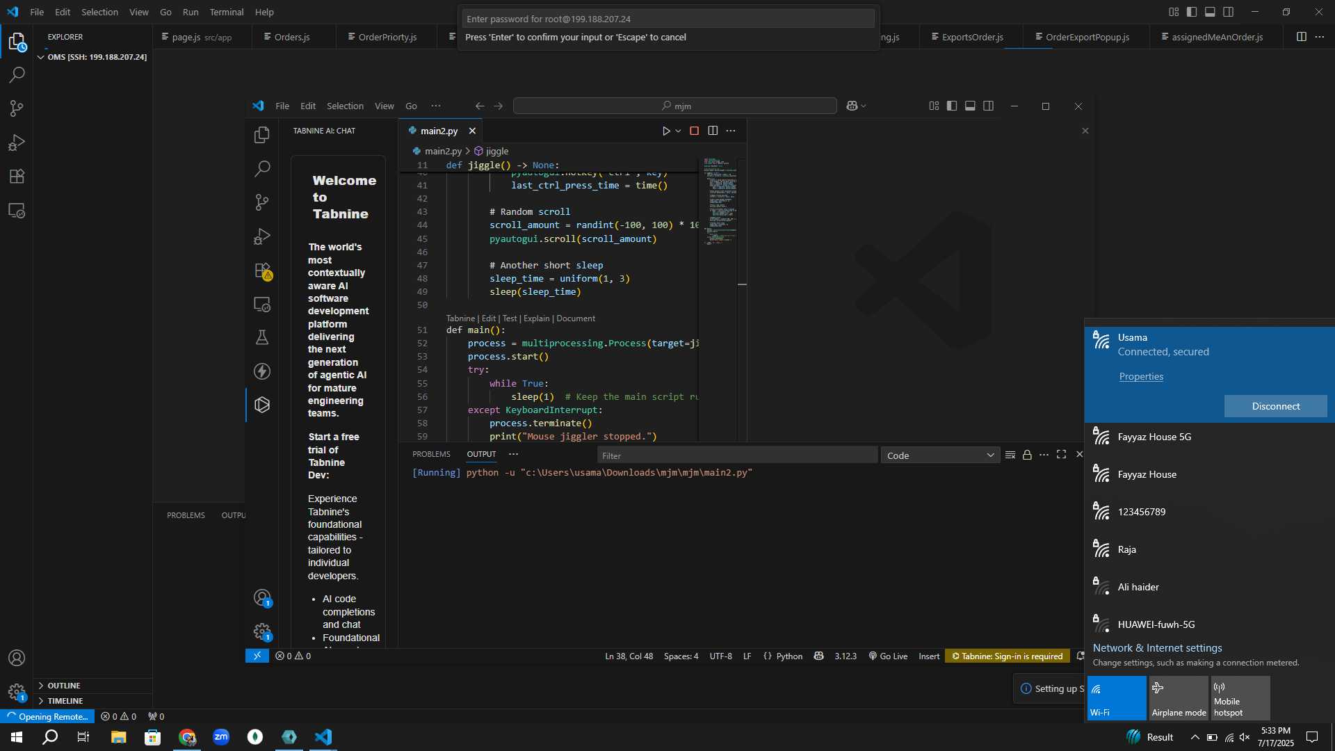Click Tabnine Sign-in is required status
Viewport: 1335px width, 751px height.
[1007, 656]
